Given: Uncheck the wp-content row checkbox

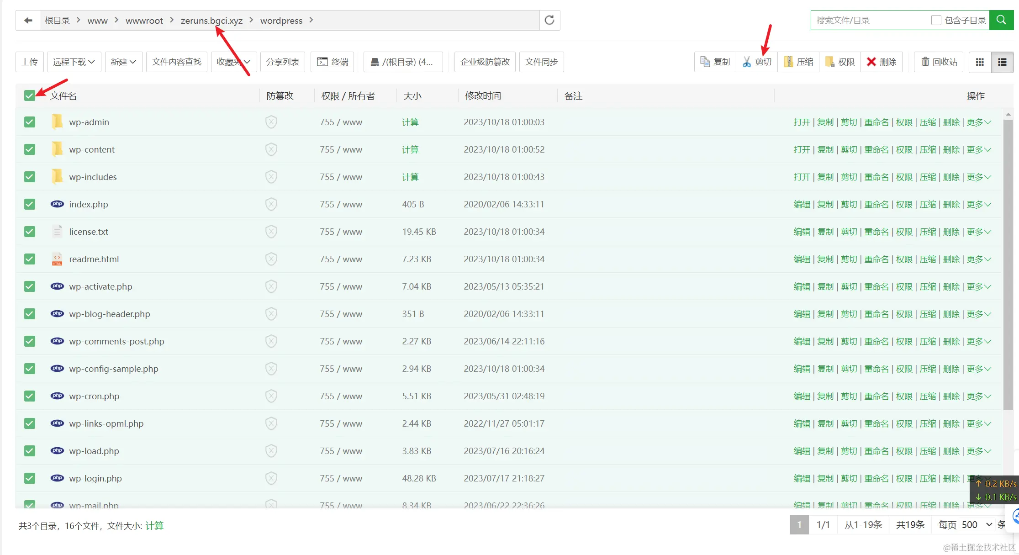Looking at the screenshot, I should coord(30,149).
